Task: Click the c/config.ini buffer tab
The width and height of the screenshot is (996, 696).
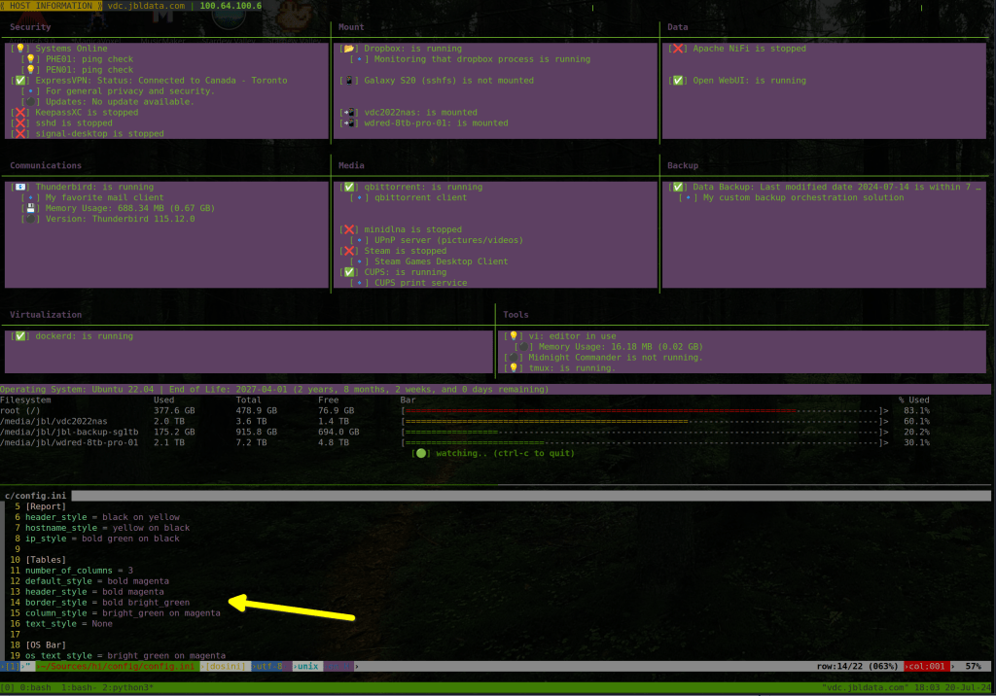Action: [x=36, y=496]
